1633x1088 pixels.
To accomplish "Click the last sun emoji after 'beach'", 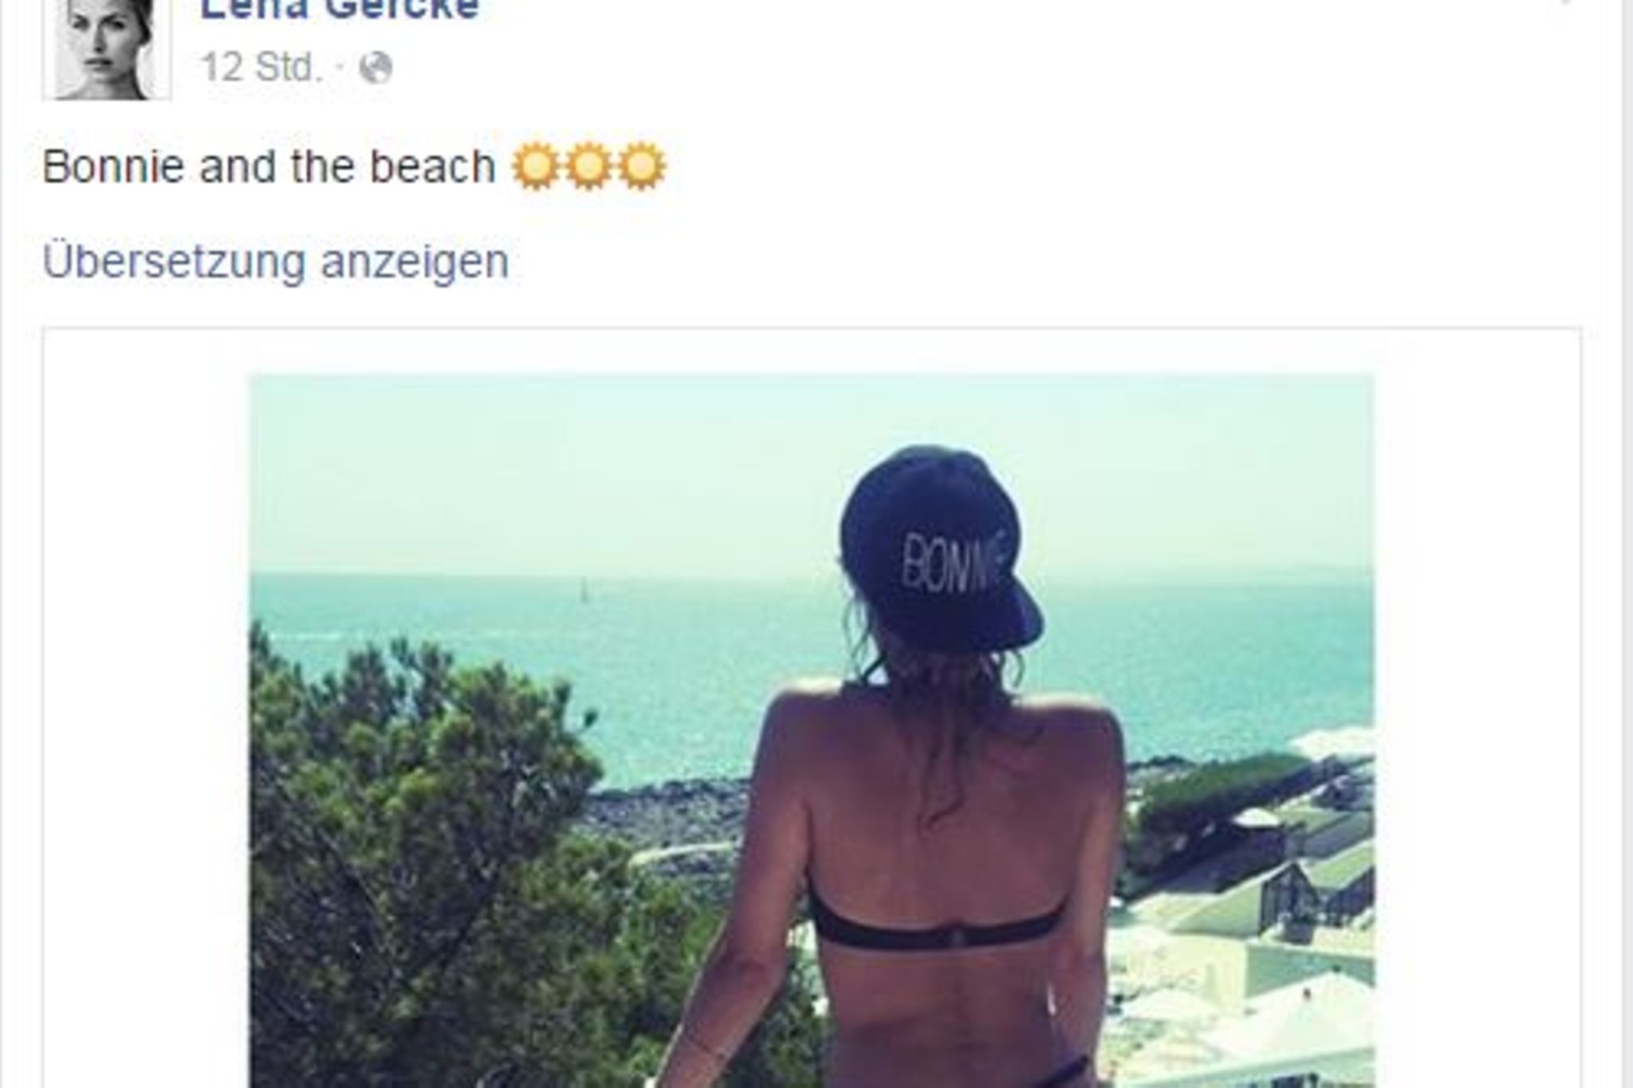I will click(640, 167).
